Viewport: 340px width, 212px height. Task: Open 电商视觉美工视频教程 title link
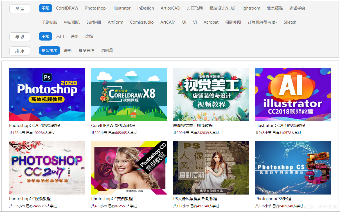click(193, 126)
